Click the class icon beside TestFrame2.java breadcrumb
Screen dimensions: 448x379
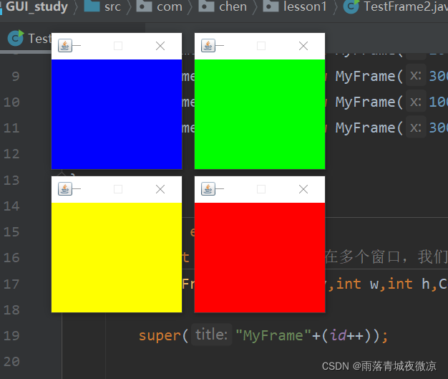[x=351, y=6]
